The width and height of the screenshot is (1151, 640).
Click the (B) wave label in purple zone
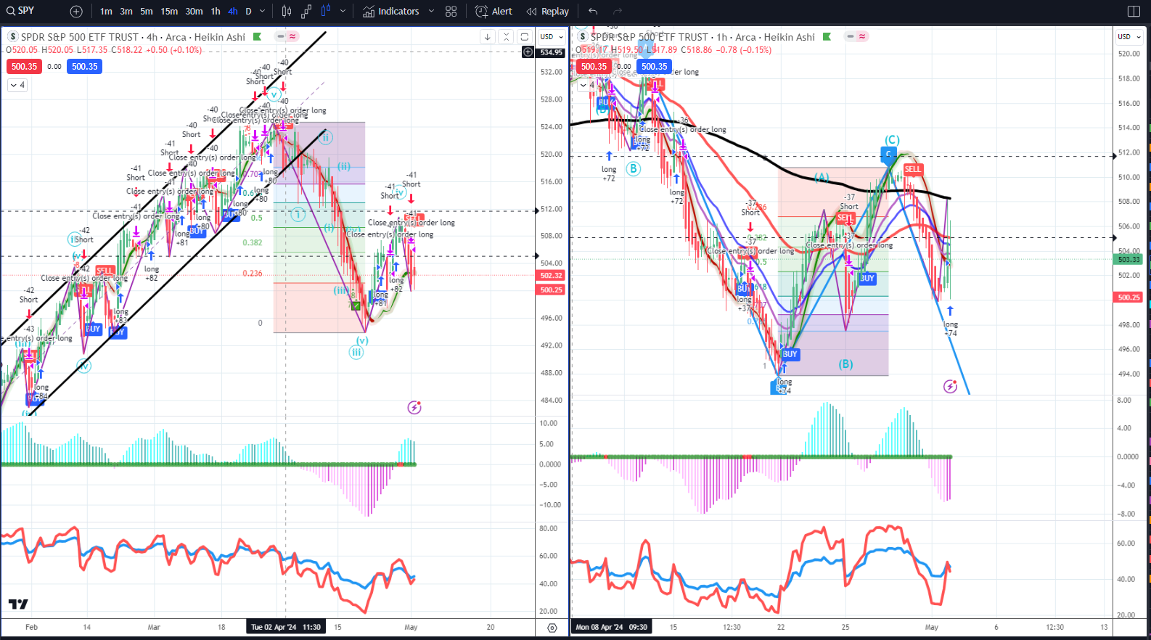pos(845,364)
